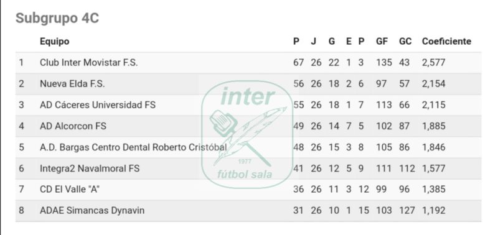Click the GC column header
This screenshot has height=235, width=498.
(x=405, y=41)
